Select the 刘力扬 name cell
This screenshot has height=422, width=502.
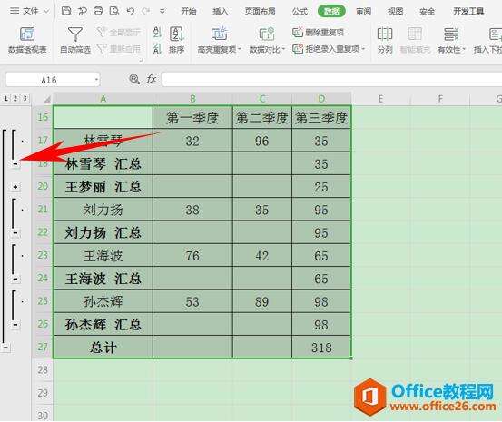click(x=103, y=210)
